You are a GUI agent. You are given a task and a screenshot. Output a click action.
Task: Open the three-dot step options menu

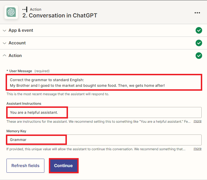click(197, 13)
